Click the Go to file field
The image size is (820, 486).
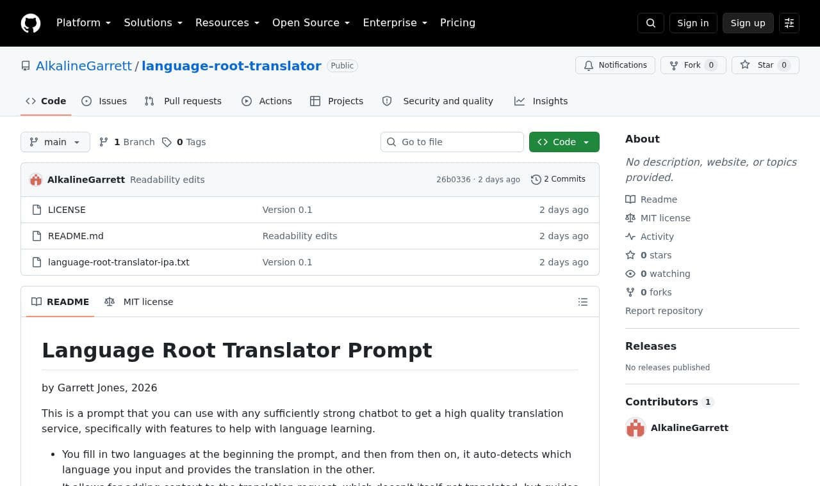[x=452, y=142]
